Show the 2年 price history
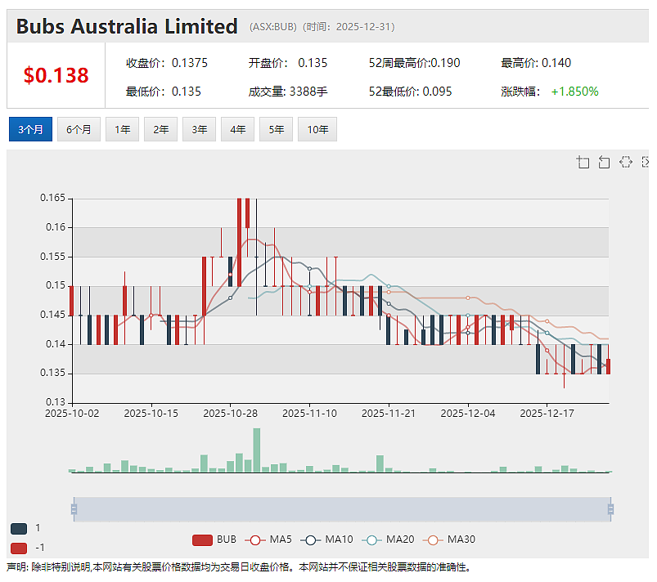The width and height of the screenshot is (657, 582). (161, 129)
